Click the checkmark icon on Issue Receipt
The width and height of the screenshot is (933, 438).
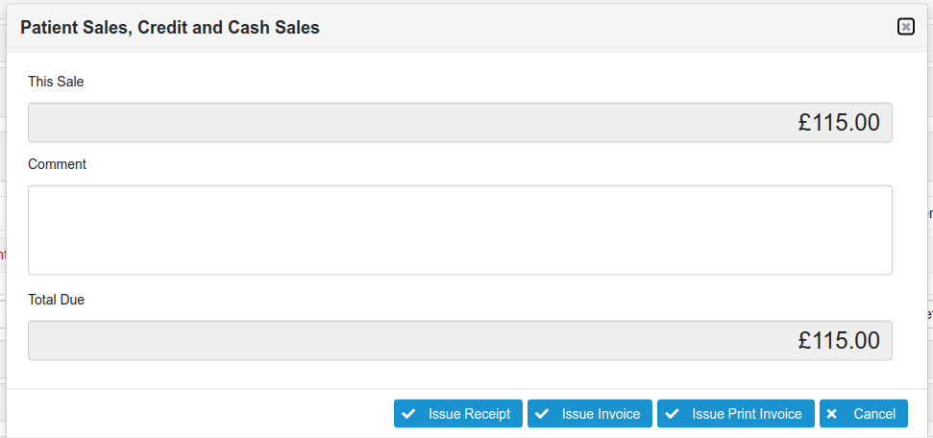point(408,414)
